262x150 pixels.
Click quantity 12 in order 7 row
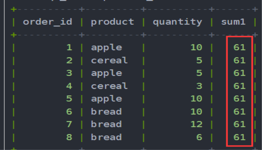196,124
